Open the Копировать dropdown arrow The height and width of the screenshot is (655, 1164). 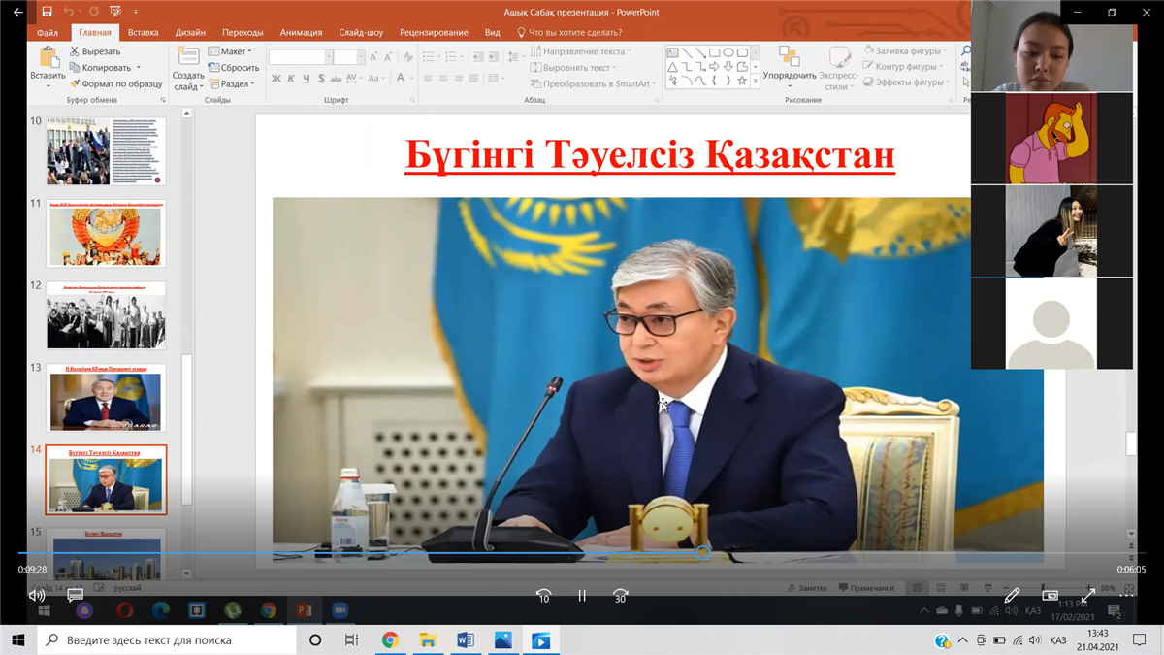pyautogui.click(x=139, y=68)
